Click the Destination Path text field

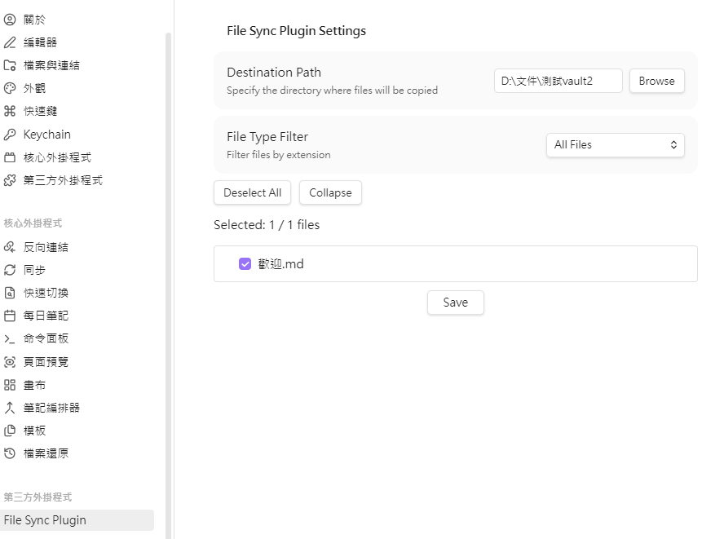pos(558,81)
